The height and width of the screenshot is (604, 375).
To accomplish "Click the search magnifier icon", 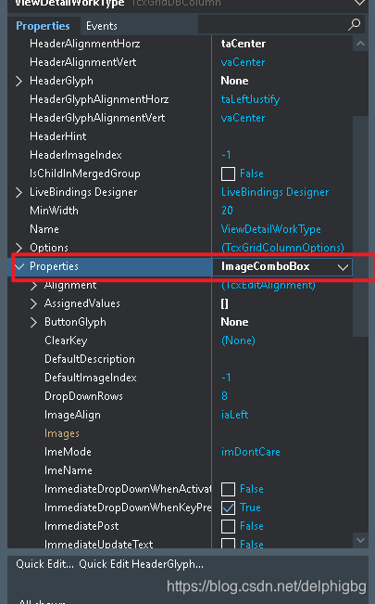I will pos(354,25).
